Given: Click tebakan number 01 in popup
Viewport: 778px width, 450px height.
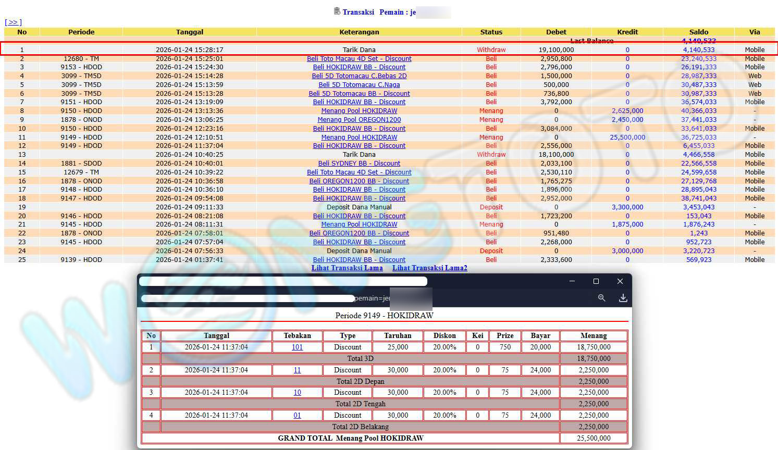Looking at the screenshot, I should 297,416.
